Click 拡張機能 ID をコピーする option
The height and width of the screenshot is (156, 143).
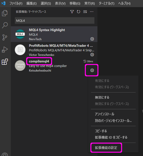tap(111, 137)
